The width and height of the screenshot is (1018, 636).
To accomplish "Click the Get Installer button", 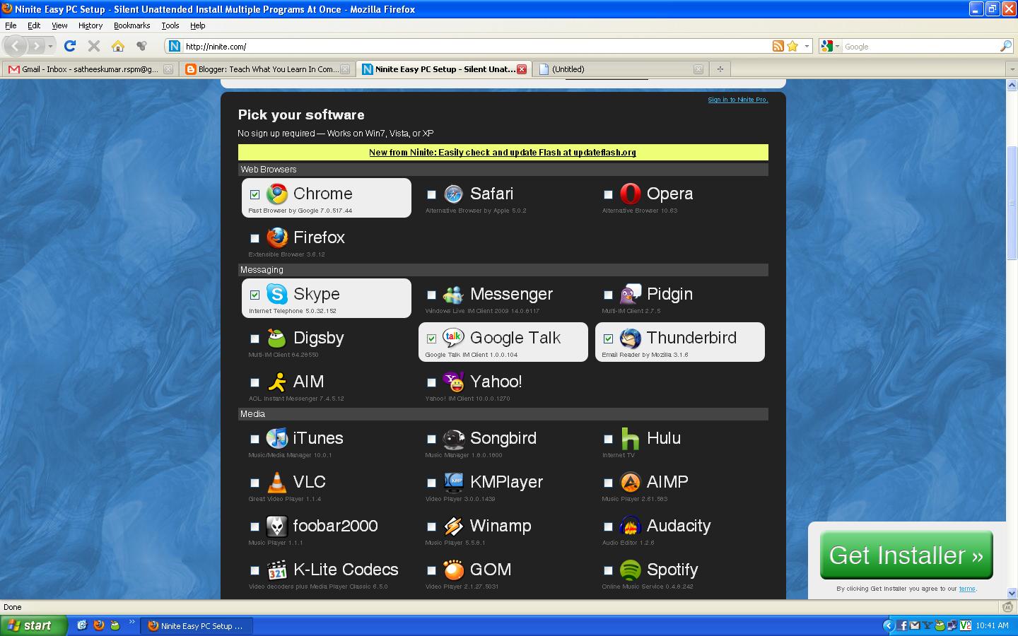I will point(906,555).
